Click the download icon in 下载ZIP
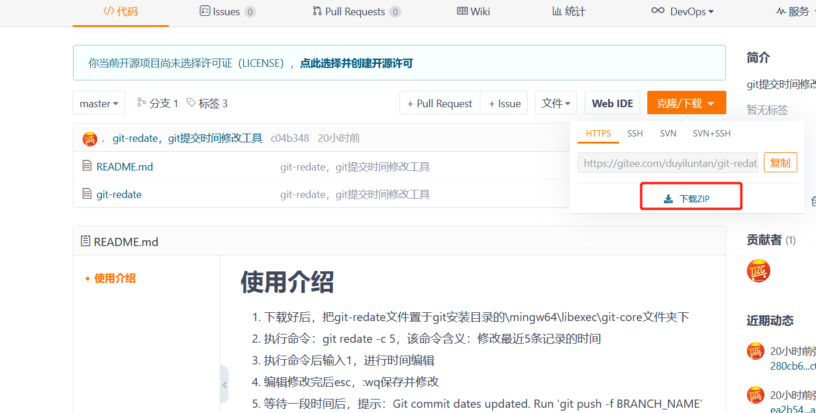 668,199
